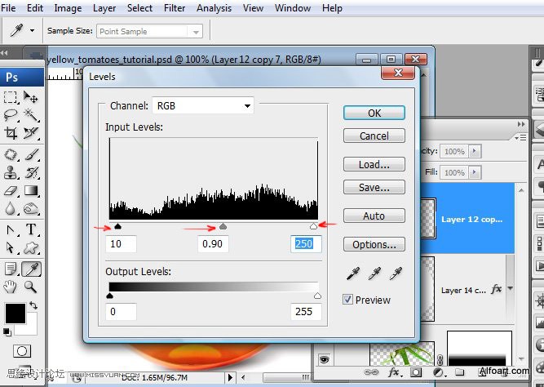Open the Filter menu
The image size is (544, 387).
click(x=175, y=8)
